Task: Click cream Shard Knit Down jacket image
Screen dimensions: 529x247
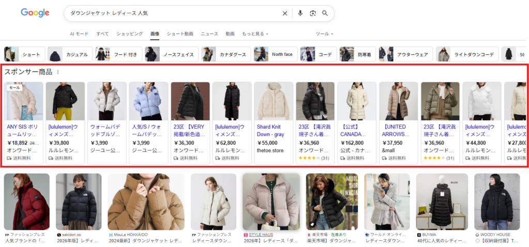Action: pos(274,101)
